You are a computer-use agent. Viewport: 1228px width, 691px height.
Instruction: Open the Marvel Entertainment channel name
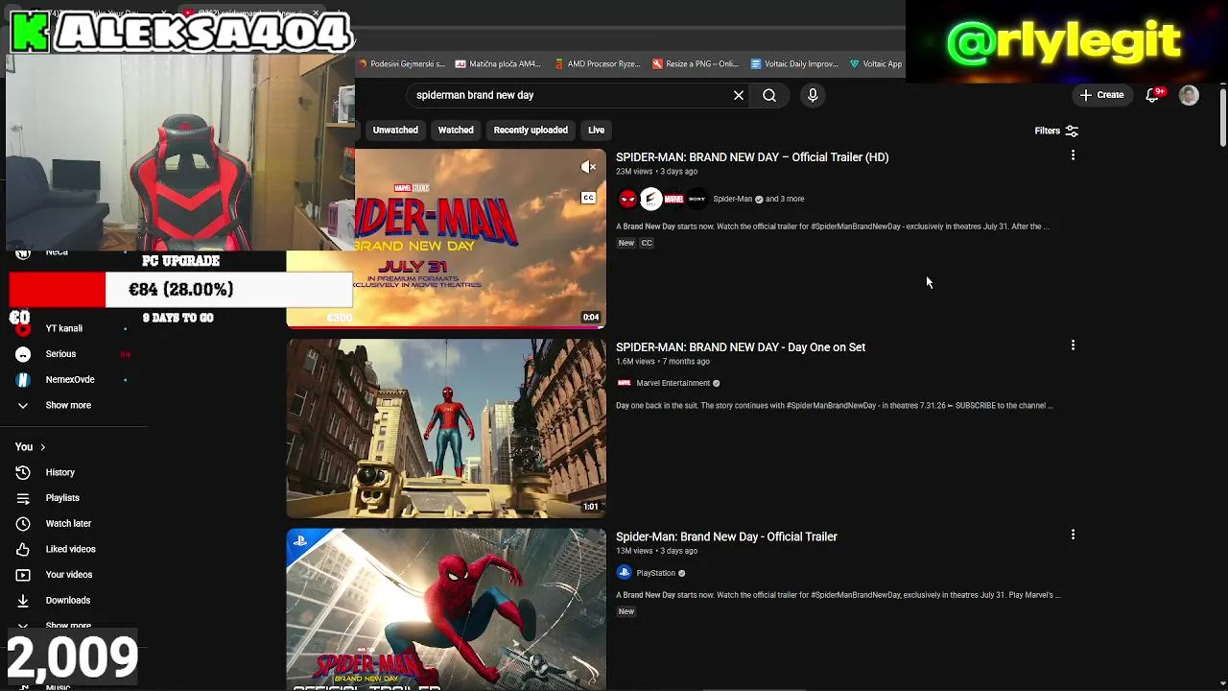click(673, 383)
